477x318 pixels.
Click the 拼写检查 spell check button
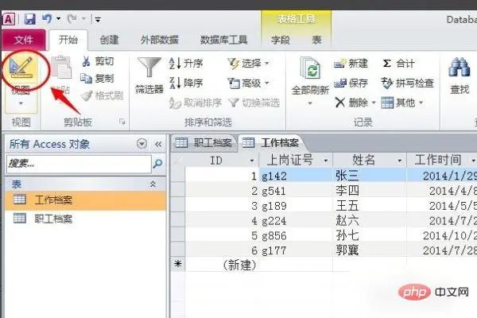point(409,83)
